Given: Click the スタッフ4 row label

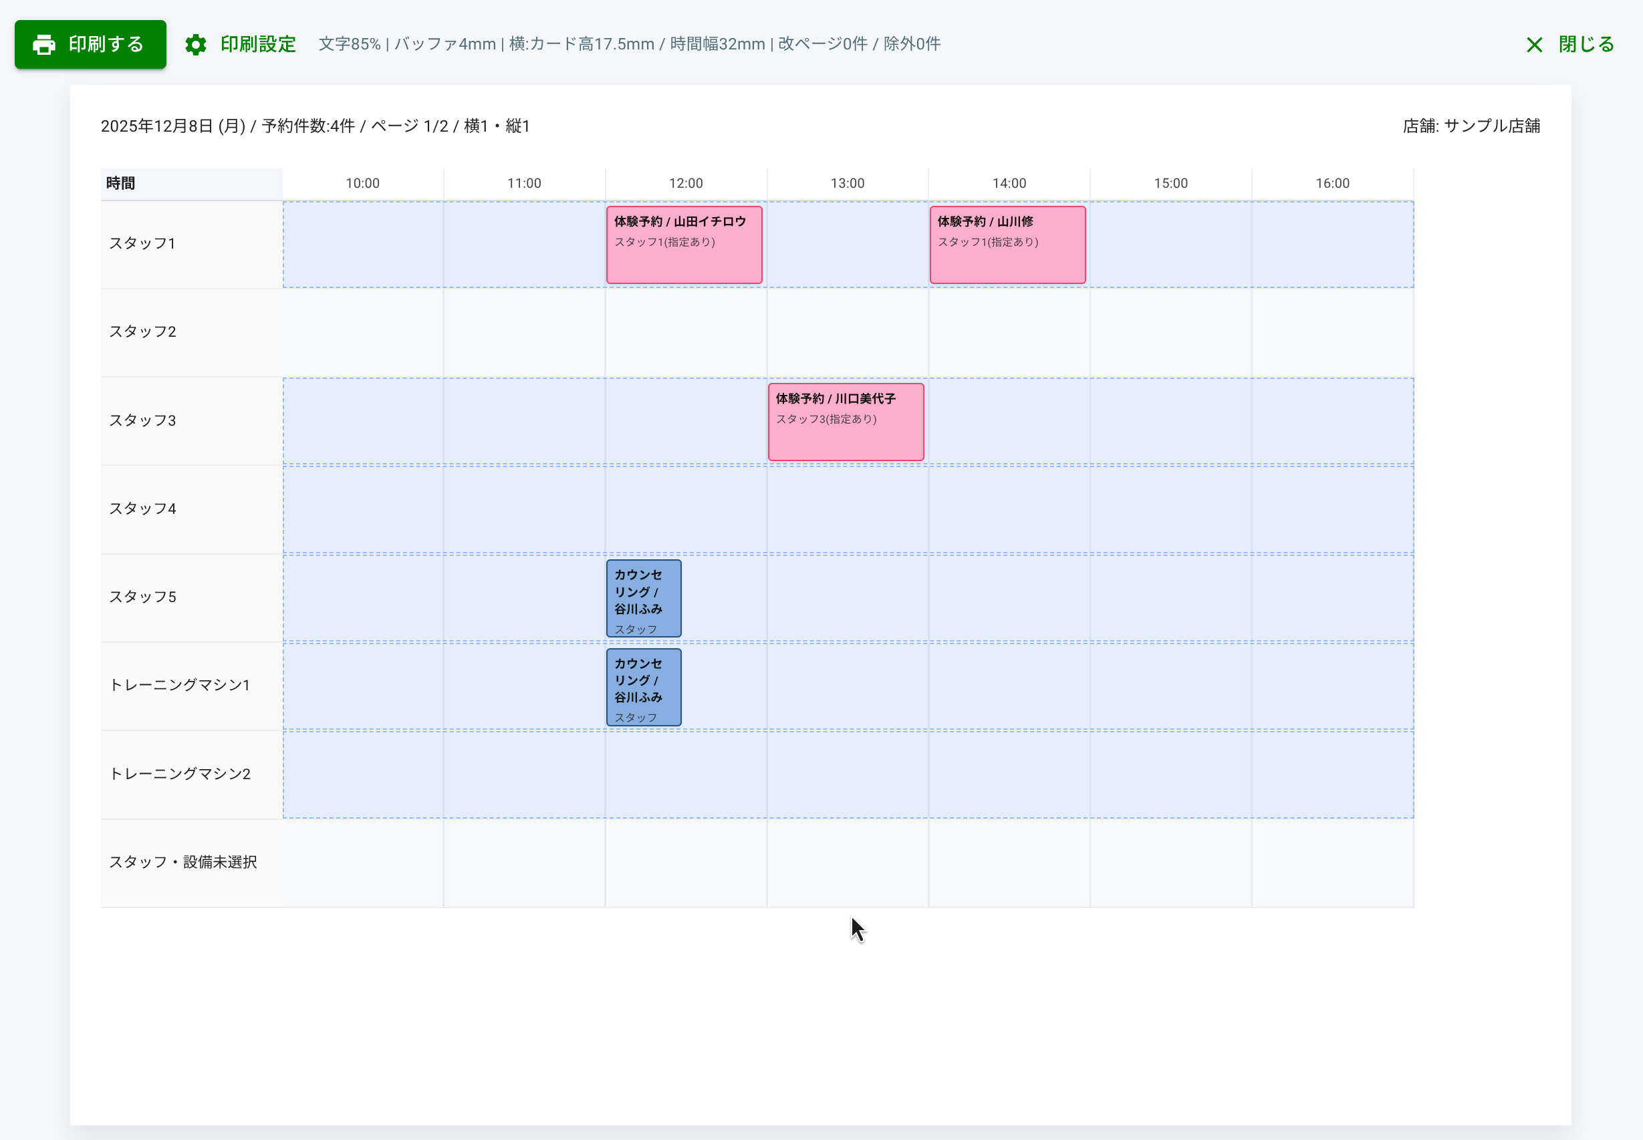Looking at the screenshot, I should coord(142,509).
